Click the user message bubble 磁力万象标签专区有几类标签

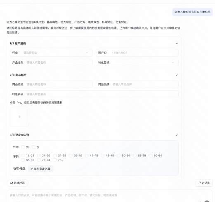point(192,12)
